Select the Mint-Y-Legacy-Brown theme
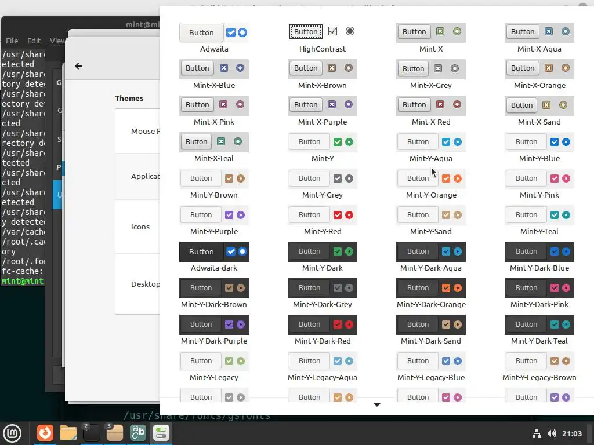 (539, 367)
